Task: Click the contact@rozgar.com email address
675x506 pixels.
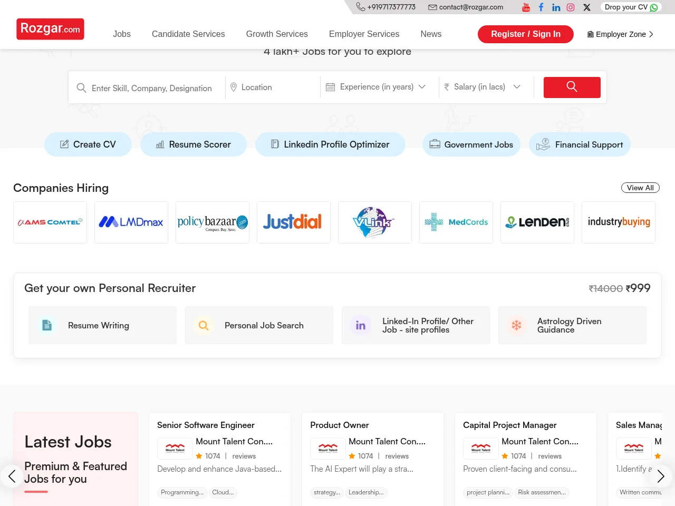Action: pos(471,7)
